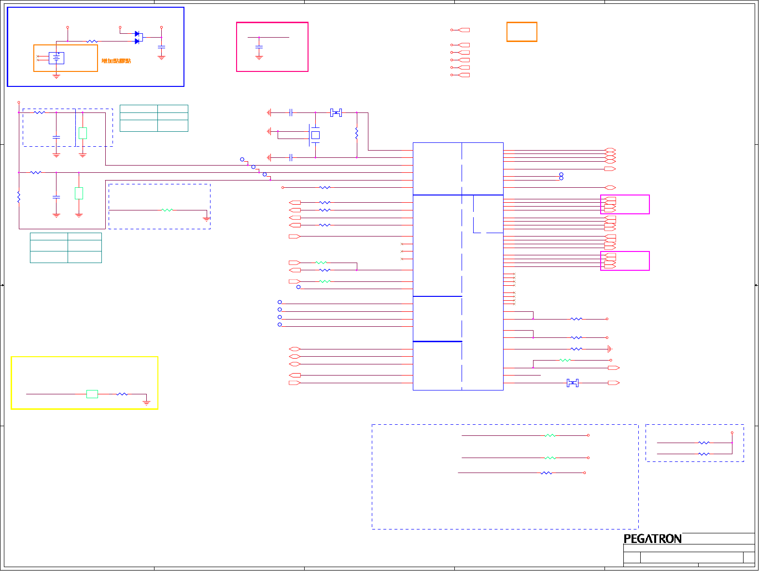This screenshot has width=759, height=571.
Task: Pick the blue resistor in the large bottom dashed box
Action: (x=546, y=473)
